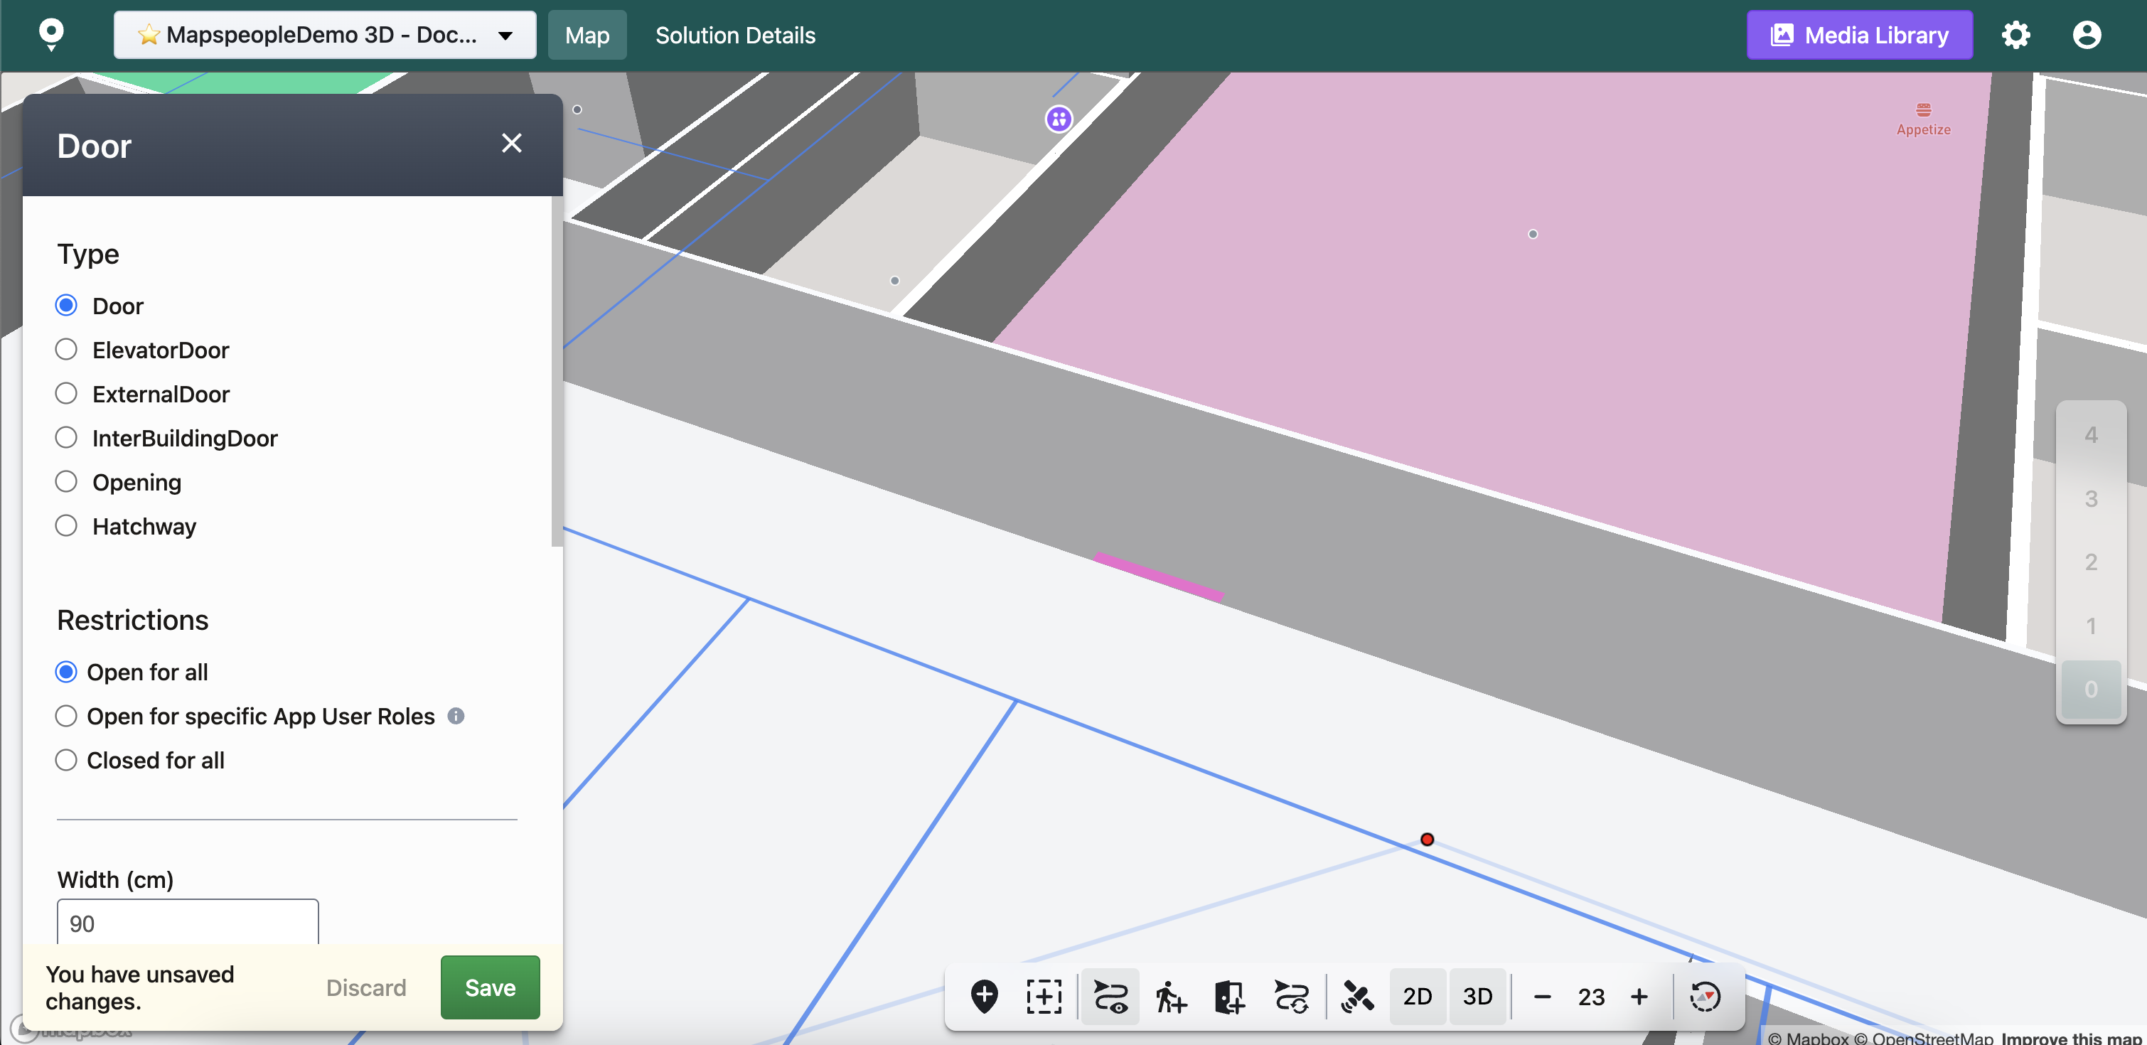Choose the Hatchway door type

(67, 526)
